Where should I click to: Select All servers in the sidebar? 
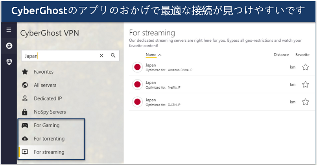pos(45,85)
